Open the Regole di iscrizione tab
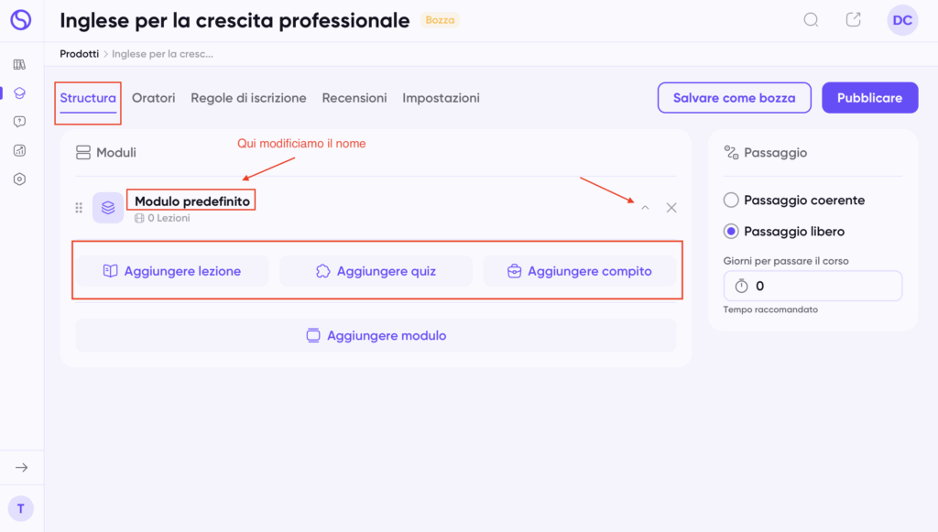 point(248,98)
